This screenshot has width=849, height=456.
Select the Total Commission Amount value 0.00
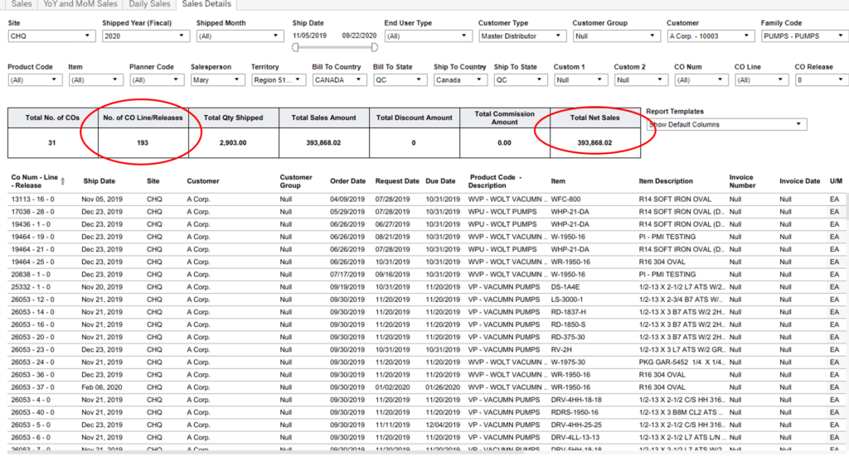tap(504, 142)
